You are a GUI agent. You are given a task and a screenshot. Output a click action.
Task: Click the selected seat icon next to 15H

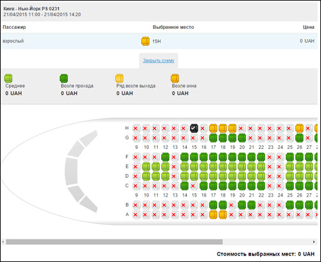145,41
